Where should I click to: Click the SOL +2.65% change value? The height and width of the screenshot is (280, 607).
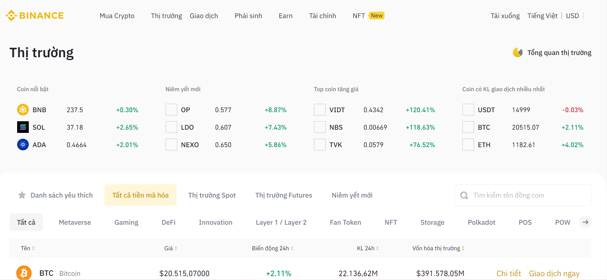(127, 127)
